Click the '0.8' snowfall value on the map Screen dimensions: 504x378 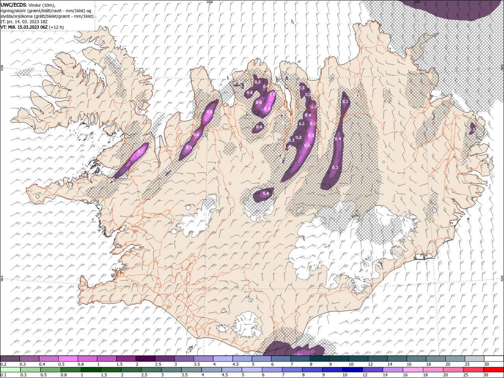point(209,112)
